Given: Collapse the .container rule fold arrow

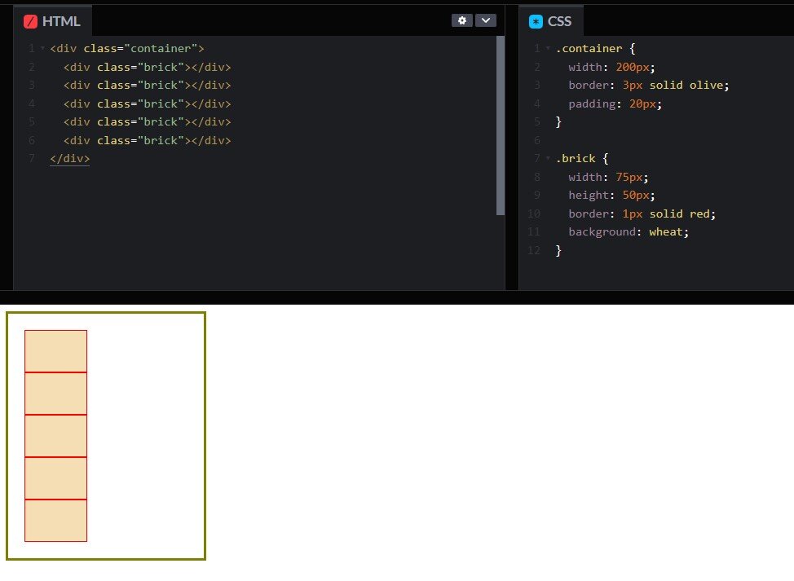Looking at the screenshot, I should 548,49.
